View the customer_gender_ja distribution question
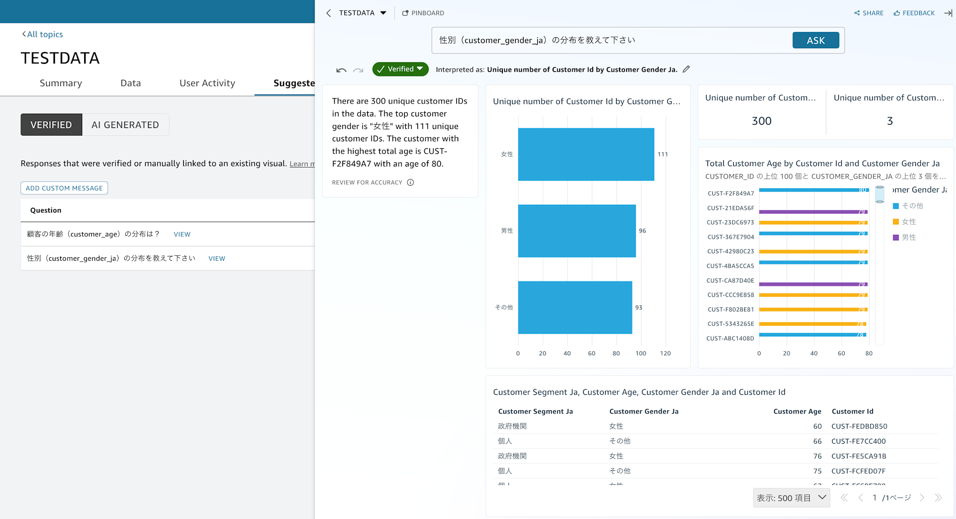Screen dimensions: 956x519 coord(217,258)
